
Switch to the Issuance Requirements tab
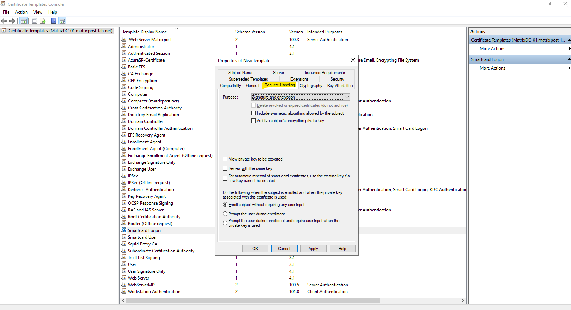click(325, 73)
